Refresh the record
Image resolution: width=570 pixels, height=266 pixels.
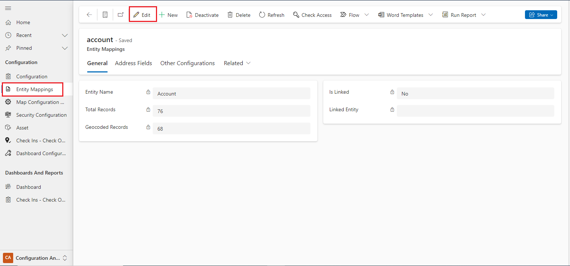(x=272, y=15)
